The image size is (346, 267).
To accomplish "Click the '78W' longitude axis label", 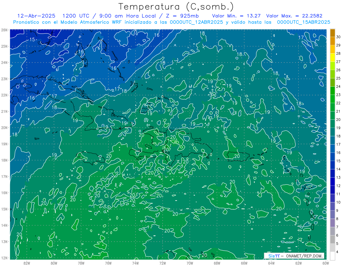I will pos(81,263).
